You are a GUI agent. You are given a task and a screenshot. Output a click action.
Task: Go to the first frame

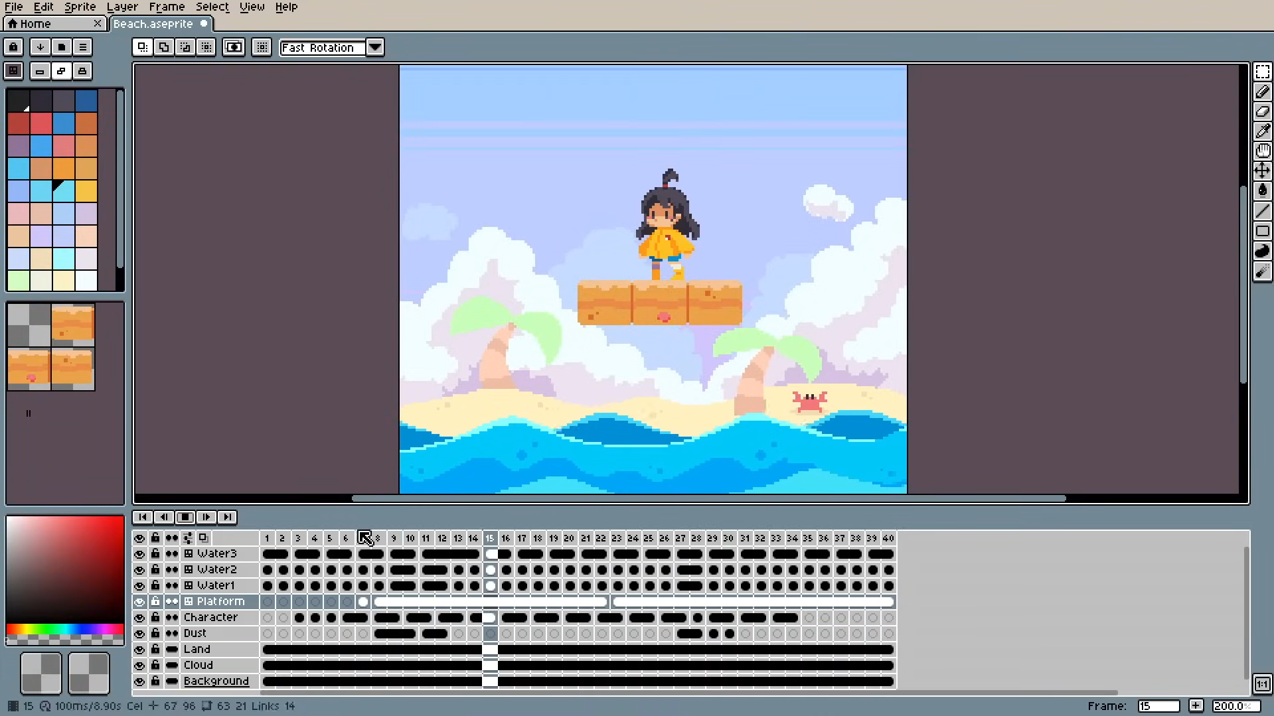pyautogui.click(x=143, y=517)
